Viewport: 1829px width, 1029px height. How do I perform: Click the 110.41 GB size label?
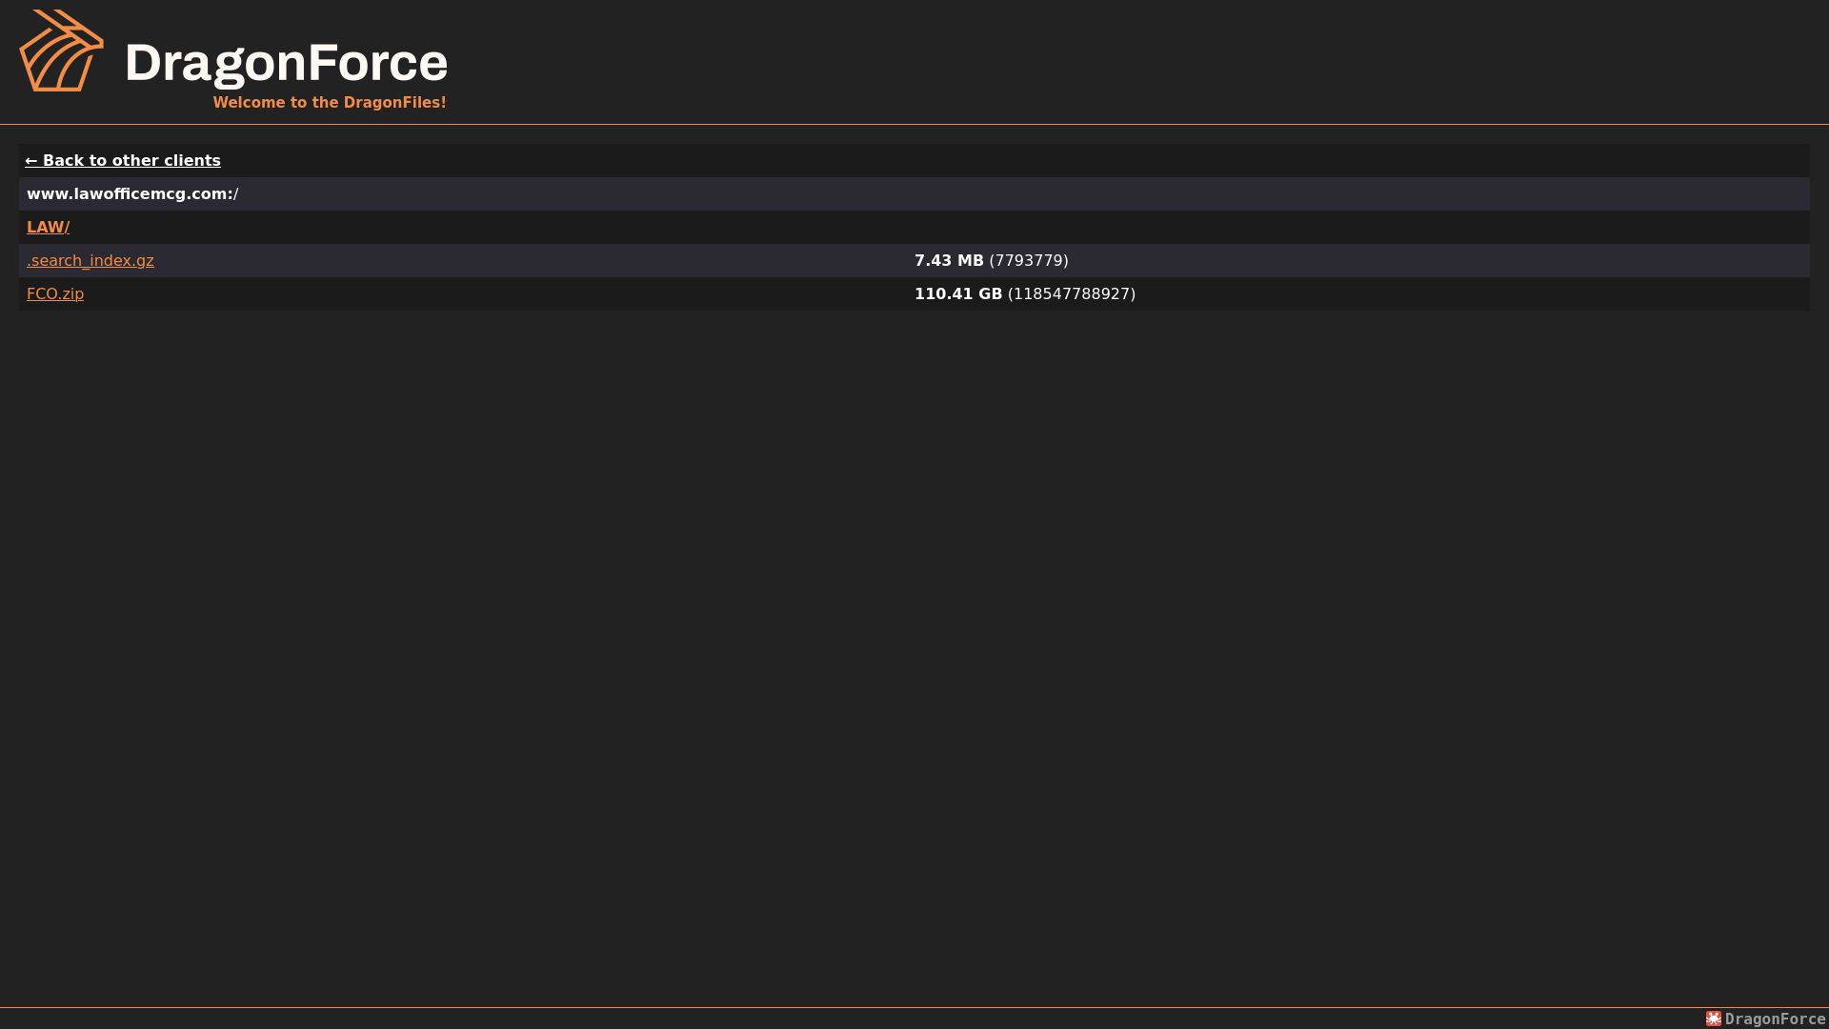tap(958, 293)
